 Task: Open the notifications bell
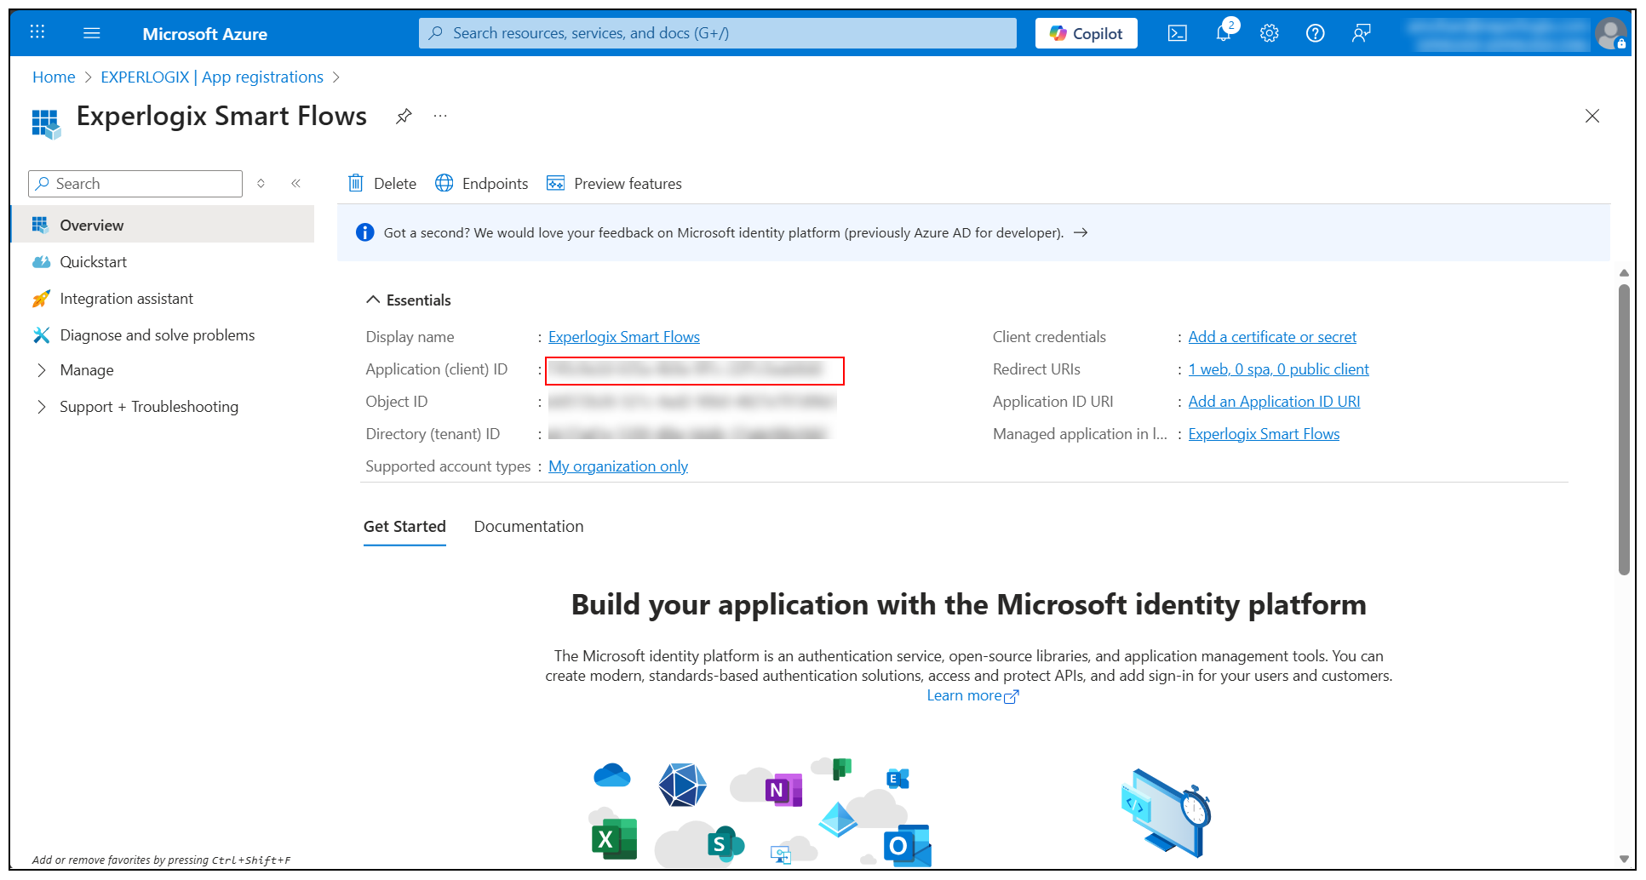(1224, 33)
